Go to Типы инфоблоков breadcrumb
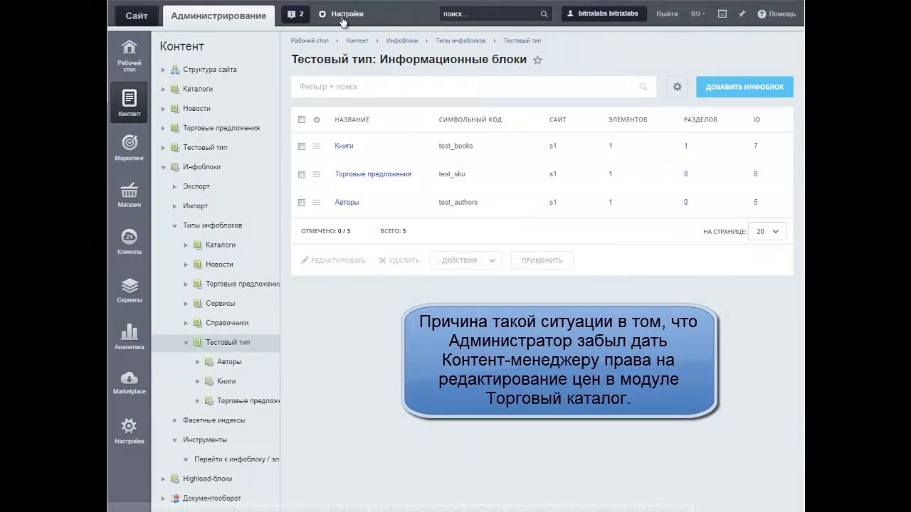Viewport: 911px width, 512px height. pos(460,41)
